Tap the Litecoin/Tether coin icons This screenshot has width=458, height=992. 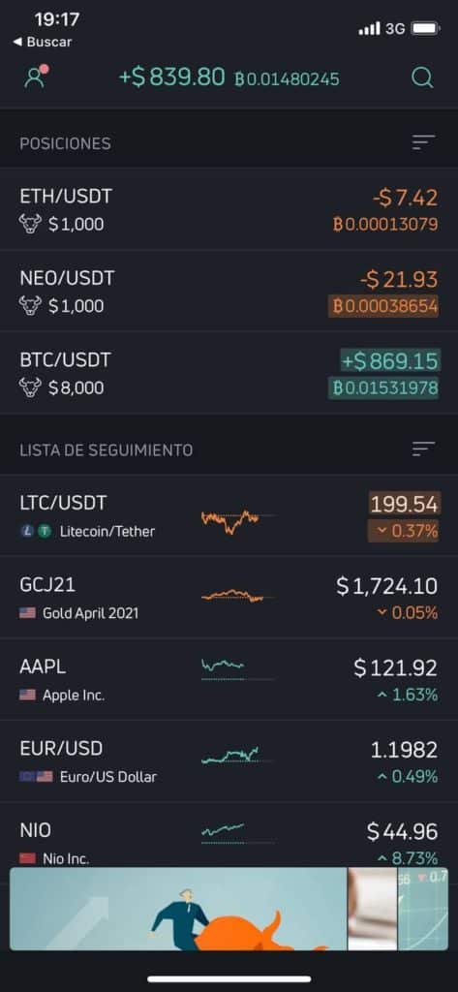(36, 532)
